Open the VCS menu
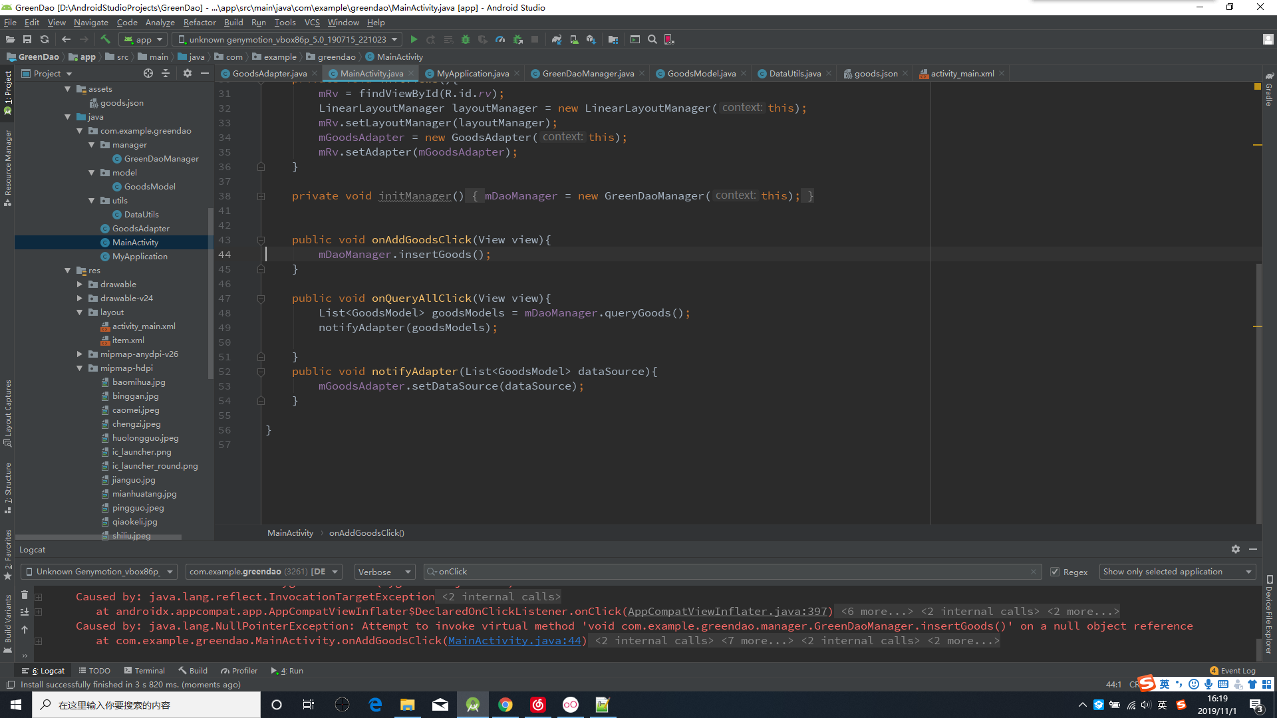The height and width of the screenshot is (718, 1277). pyautogui.click(x=312, y=23)
